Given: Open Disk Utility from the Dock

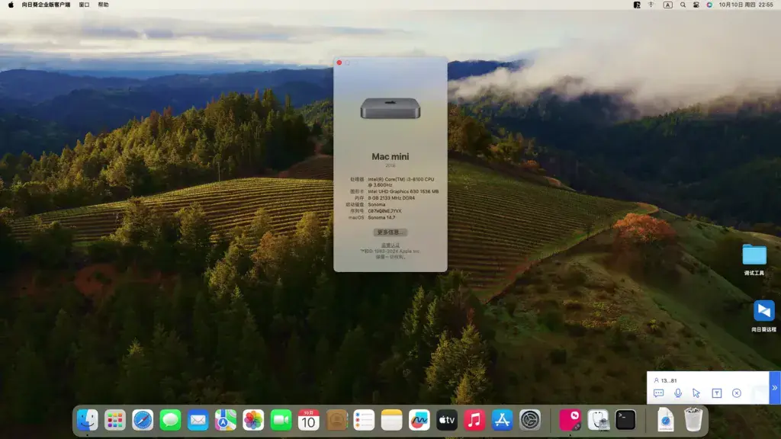Looking at the screenshot, I should [598, 420].
